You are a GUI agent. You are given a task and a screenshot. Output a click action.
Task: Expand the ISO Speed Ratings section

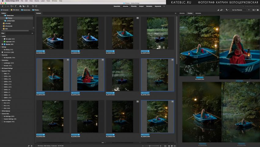click(1, 68)
